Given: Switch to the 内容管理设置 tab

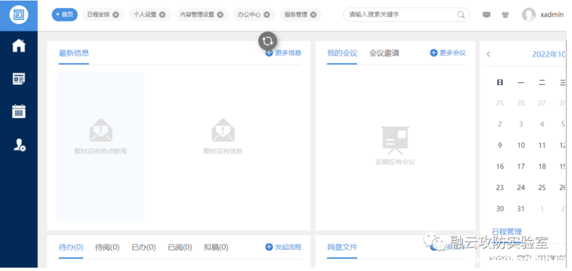Looking at the screenshot, I should [x=197, y=15].
